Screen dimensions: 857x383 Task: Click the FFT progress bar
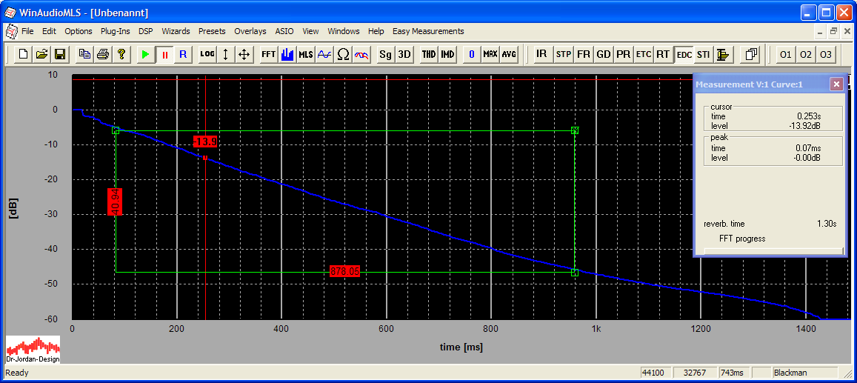click(769, 250)
